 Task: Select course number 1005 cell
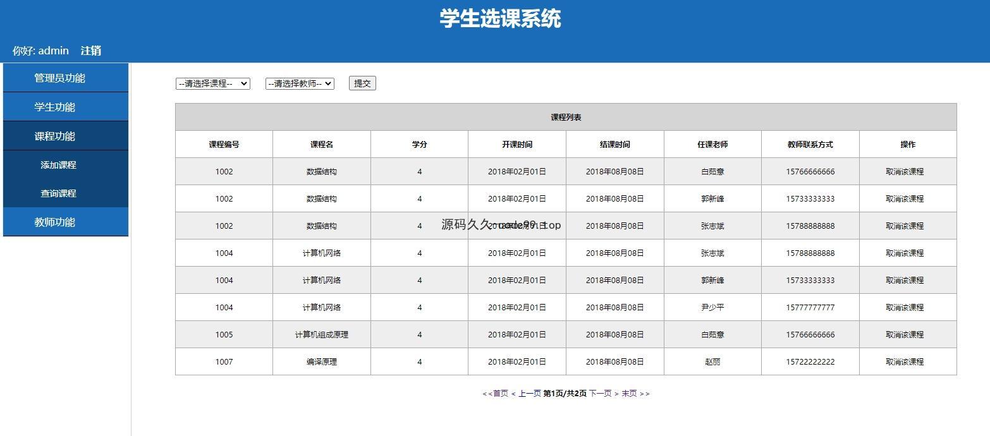tap(224, 335)
